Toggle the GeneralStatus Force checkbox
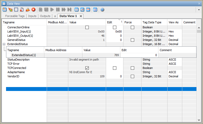Viewport: 203px width, 124px height. [132, 40]
